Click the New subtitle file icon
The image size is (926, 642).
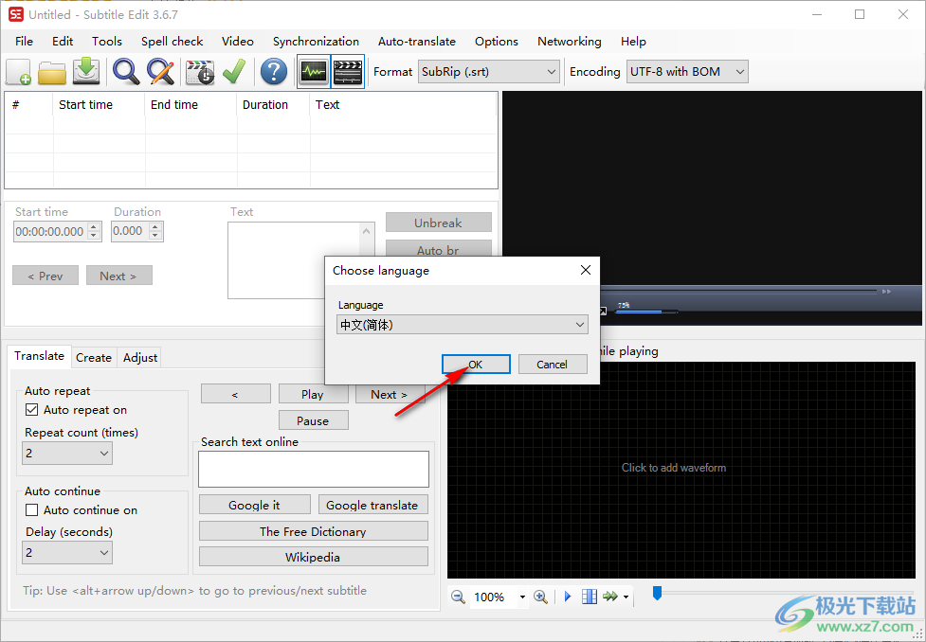[x=18, y=72]
